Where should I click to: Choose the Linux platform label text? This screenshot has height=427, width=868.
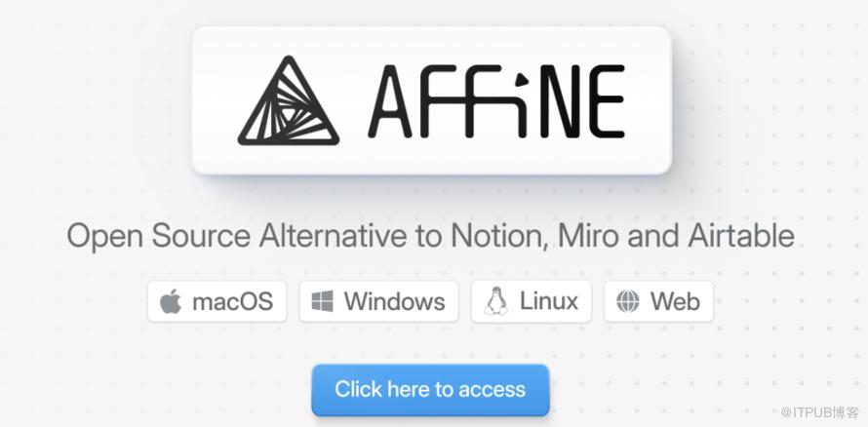tap(548, 301)
